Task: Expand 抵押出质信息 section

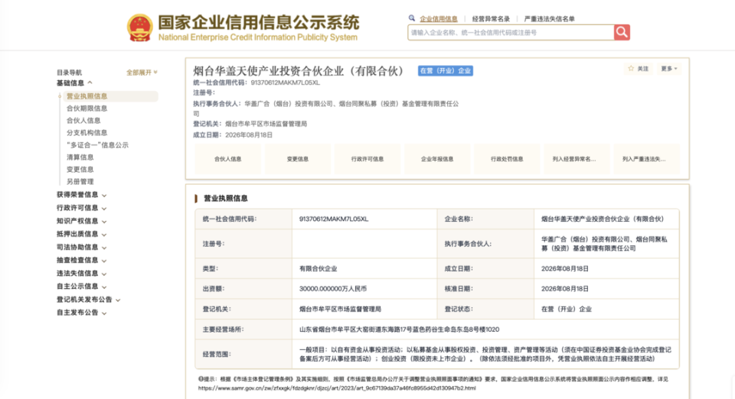Action: (82, 234)
